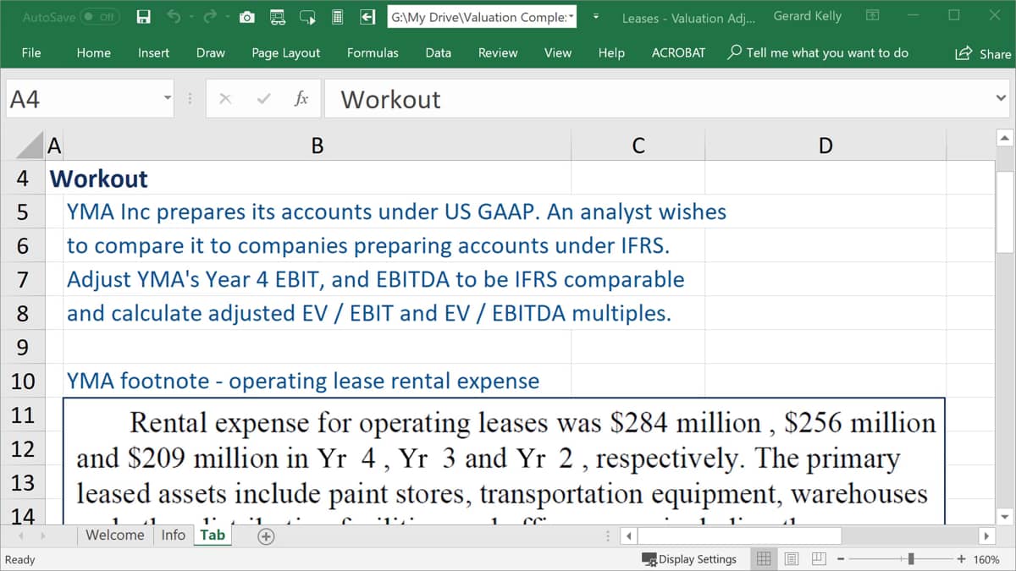
Task: Open the Welcome sheet tab
Action: tap(115, 535)
